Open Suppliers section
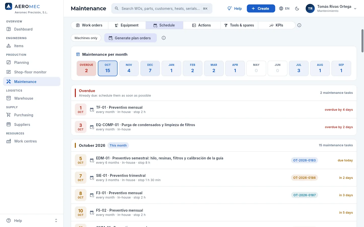 [32, 125]
